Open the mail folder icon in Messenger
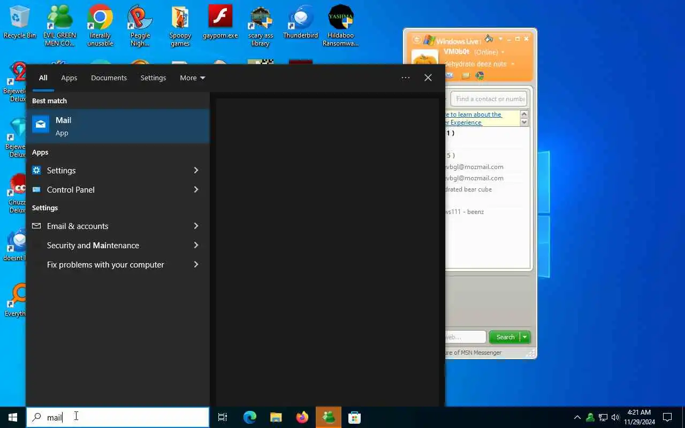 click(466, 76)
